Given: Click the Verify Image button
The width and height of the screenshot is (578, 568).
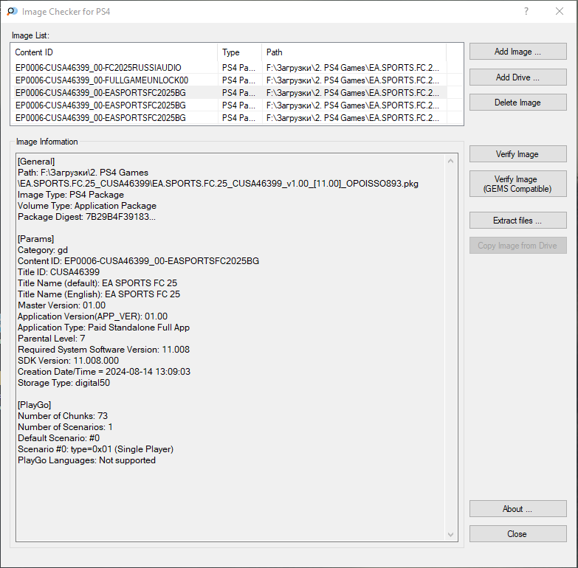Looking at the screenshot, I should [x=517, y=154].
